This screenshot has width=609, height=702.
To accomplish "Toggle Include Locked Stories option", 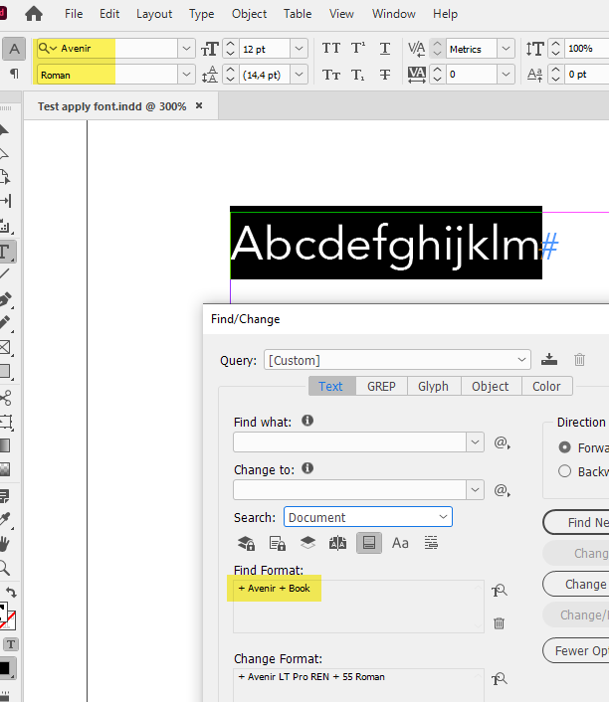I will click(x=278, y=543).
